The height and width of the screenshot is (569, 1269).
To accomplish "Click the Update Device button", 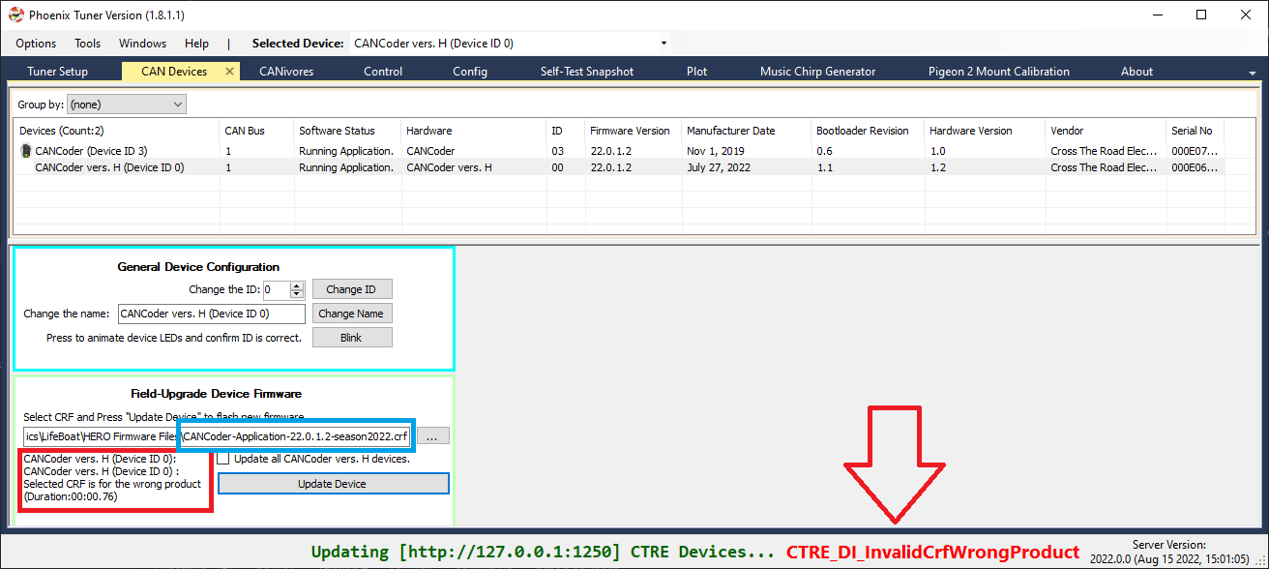I will pos(333,484).
